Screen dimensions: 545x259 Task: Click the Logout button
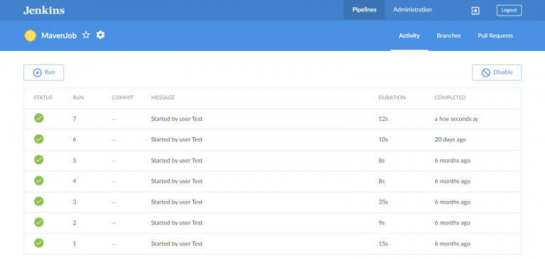(509, 10)
